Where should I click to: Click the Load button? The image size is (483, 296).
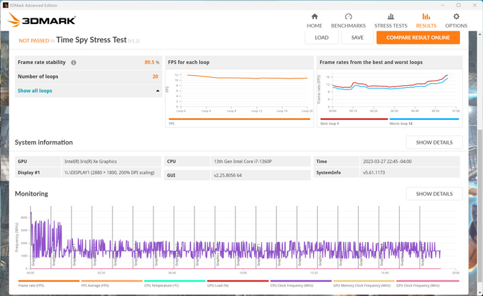[321, 38]
